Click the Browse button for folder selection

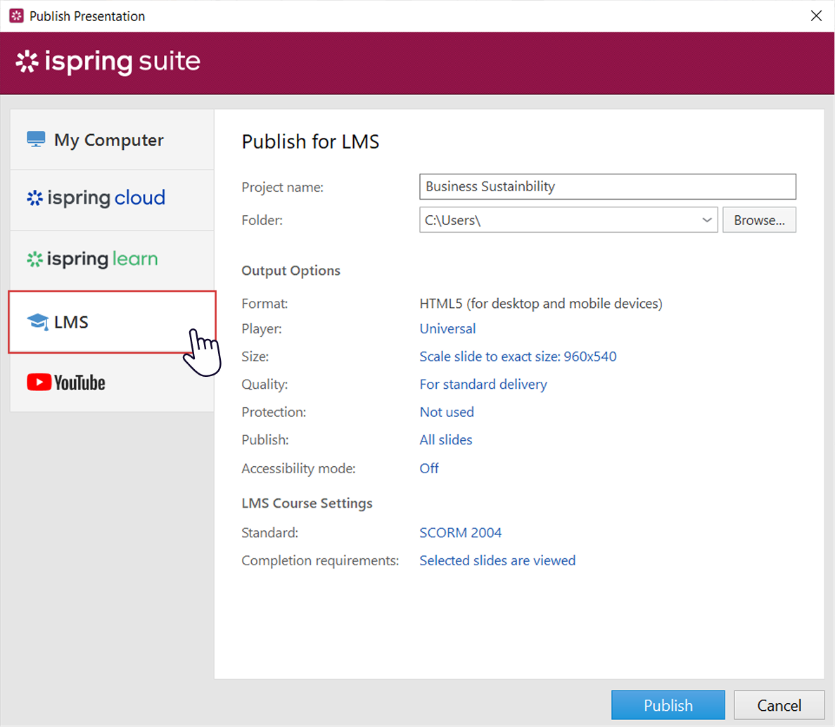(759, 219)
